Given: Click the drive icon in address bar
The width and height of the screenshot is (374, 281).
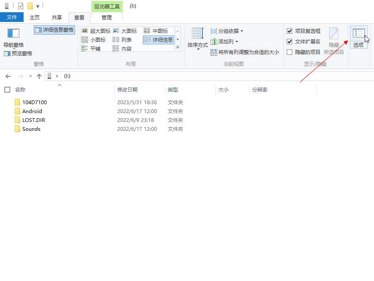Looking at the screenshot, I should pyautogui.click(x=49, y=76).
